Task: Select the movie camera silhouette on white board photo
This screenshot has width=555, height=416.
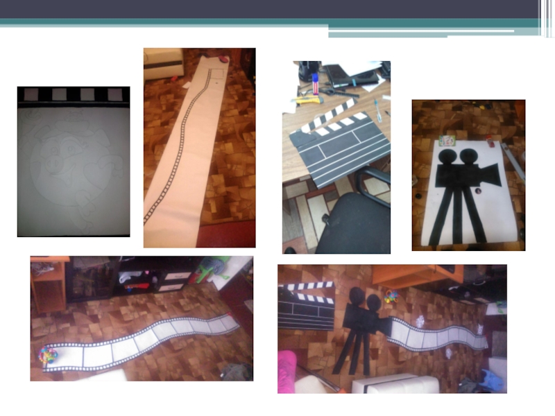Action: [x=469, y=175]
